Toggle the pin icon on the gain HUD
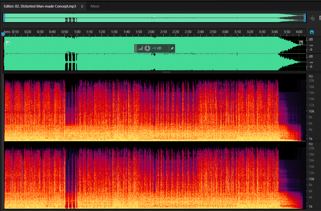 tap(172, 48)
